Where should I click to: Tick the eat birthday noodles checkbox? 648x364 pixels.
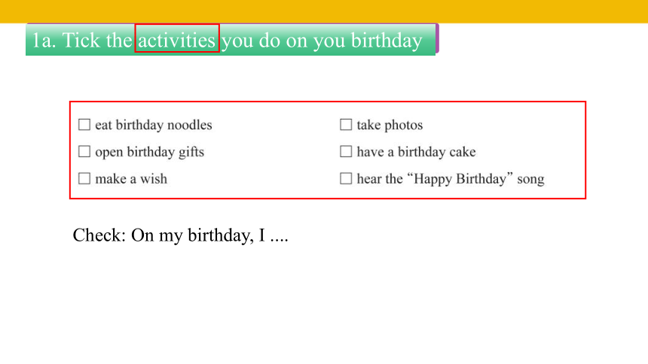coord(84,125)
